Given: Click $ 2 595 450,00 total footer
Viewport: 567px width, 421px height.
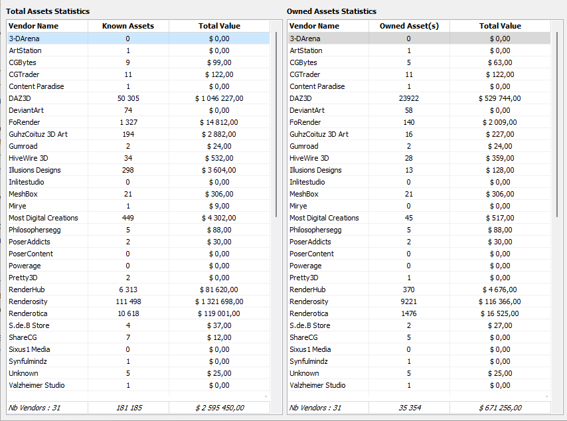Looking at the screenshot, I should coord(220,408).
